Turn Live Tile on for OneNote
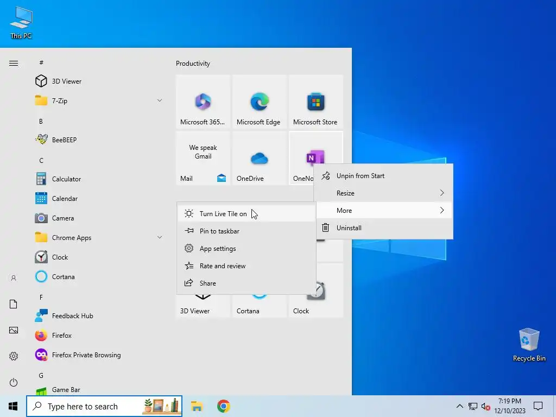This screenshot has width=556, height=417. click(247, 213)
